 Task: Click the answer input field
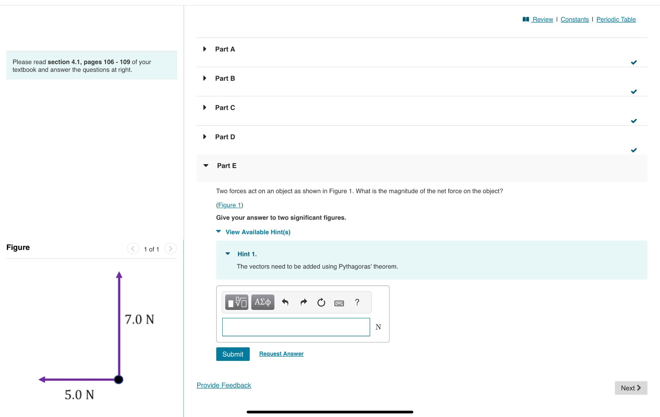click(296, 327)
